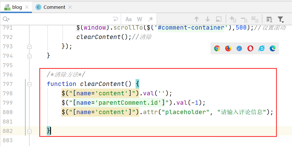Toggle Regex (.*) search option

(150, 19)
